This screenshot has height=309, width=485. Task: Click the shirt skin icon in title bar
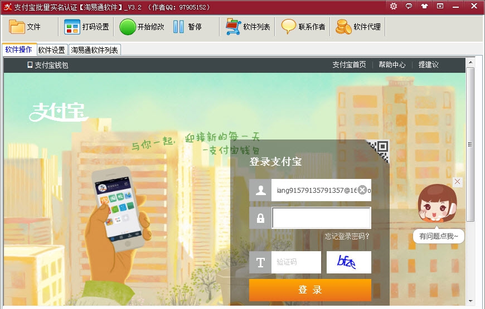(x=424, y=6)
